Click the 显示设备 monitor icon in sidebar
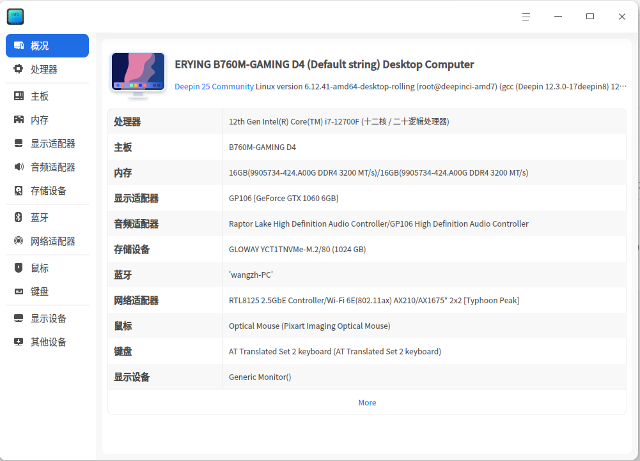Screen dimensions: 640x461 click(x=19, y=319)
